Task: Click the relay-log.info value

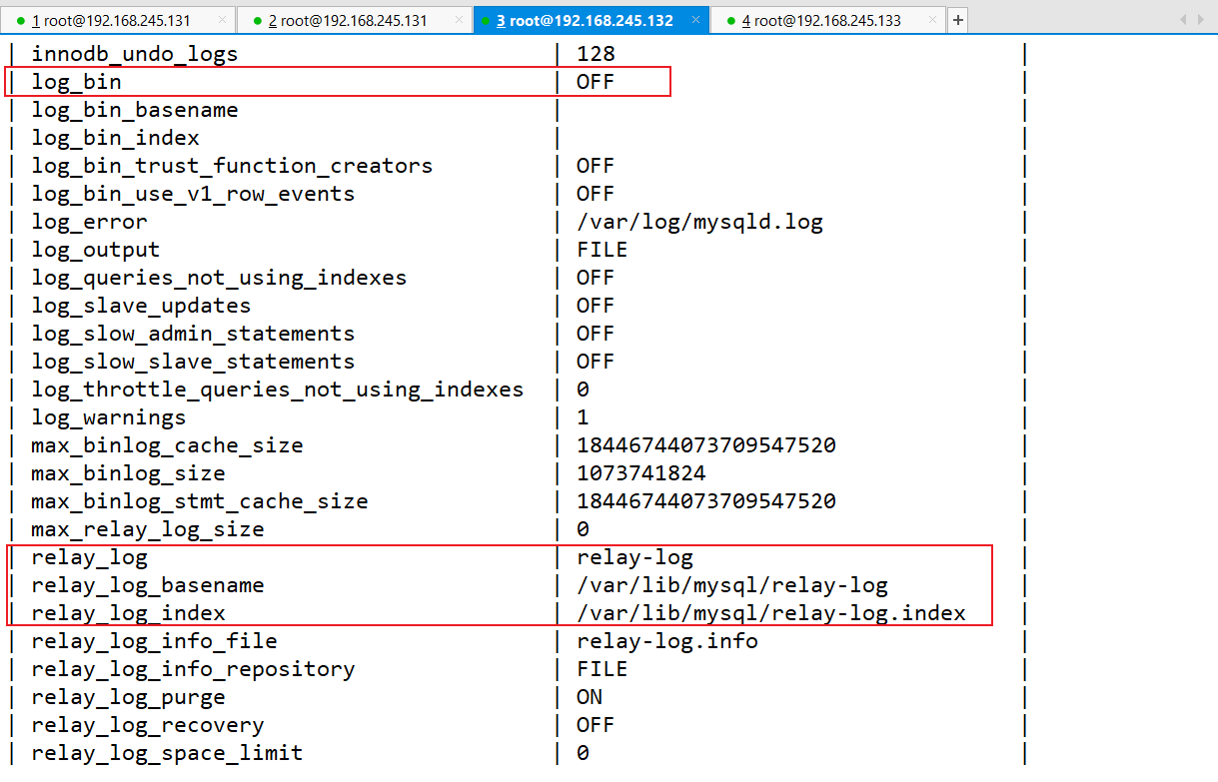Action: coord(667,641)
